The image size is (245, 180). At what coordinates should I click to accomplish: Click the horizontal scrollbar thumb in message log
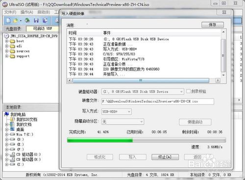[x=141, y=80]
